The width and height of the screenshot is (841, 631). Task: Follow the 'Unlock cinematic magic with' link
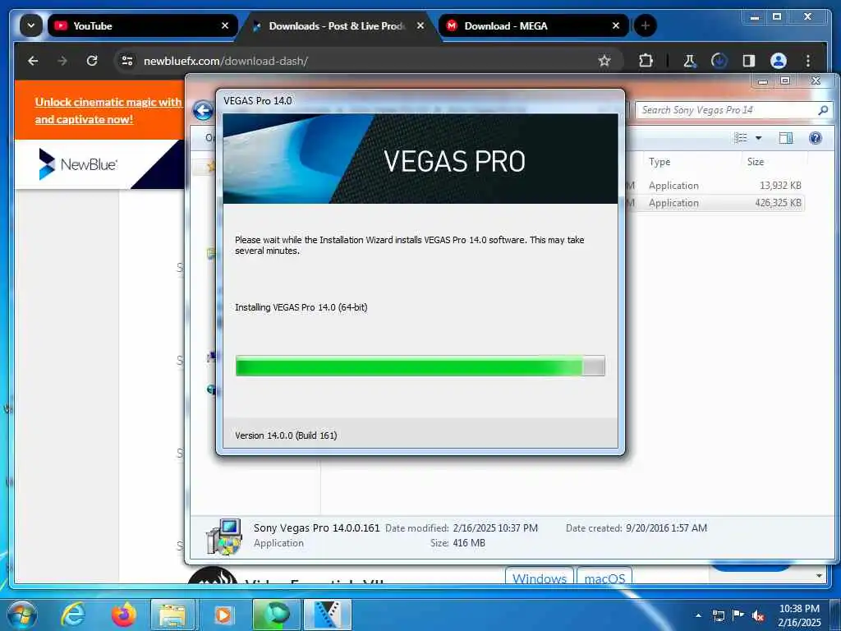point(108,102)
